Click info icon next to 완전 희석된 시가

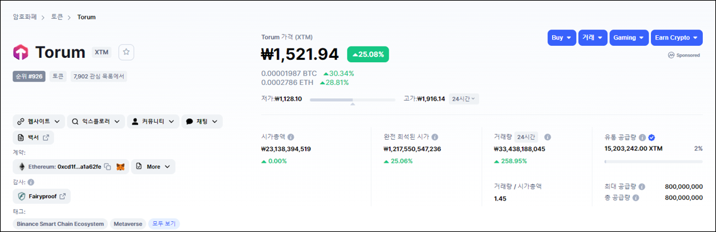click(x=435, y=137)
